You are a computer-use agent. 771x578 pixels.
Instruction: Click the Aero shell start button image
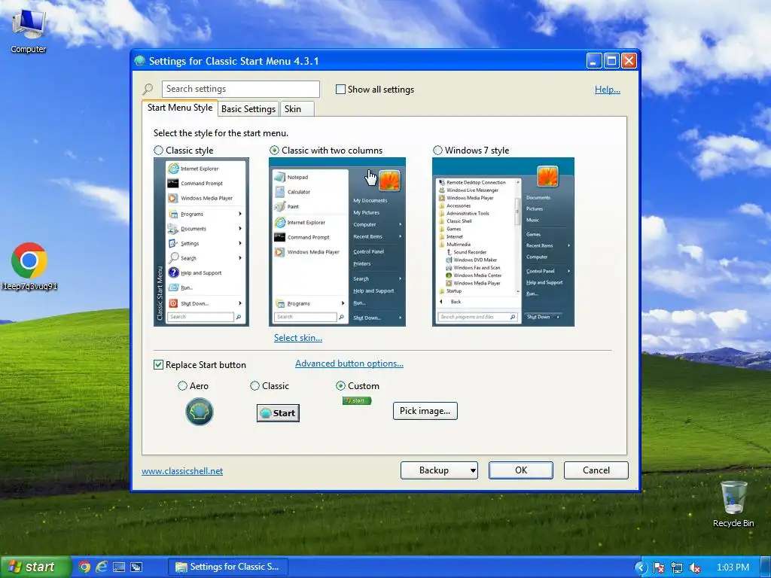(x=199, y=412)
